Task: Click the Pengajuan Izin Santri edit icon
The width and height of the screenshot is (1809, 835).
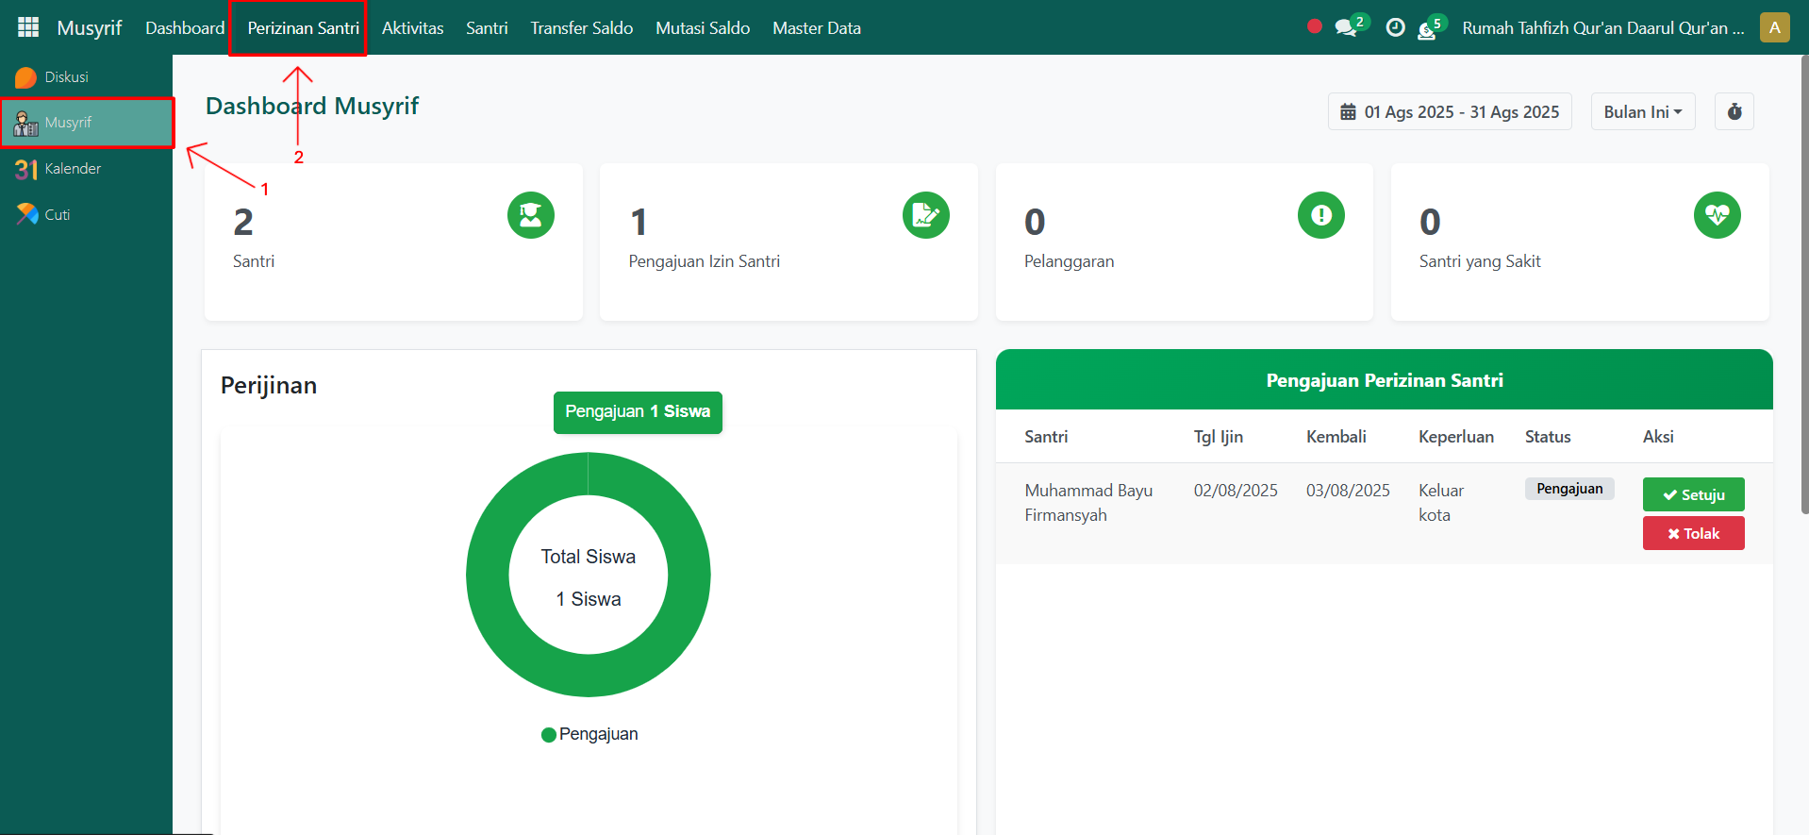Action: point(925,215)
